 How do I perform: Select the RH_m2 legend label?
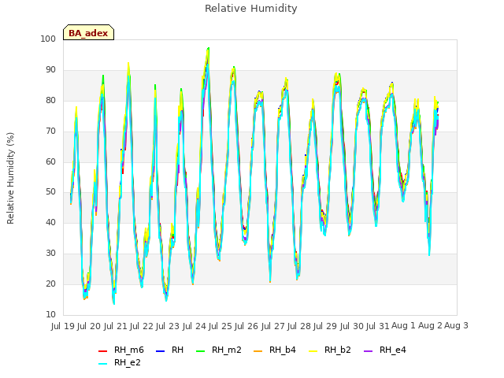(227, 350)
